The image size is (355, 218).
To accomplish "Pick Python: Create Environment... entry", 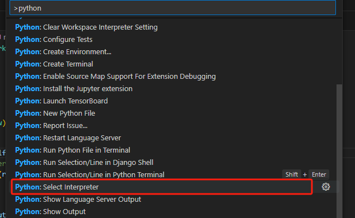I will tap(174, 52).
